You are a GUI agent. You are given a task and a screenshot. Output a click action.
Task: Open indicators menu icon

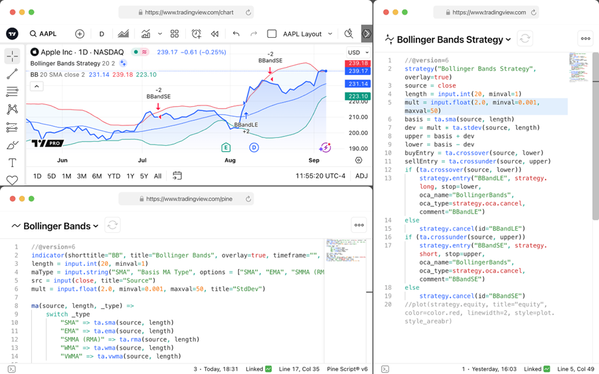[145, 34]
